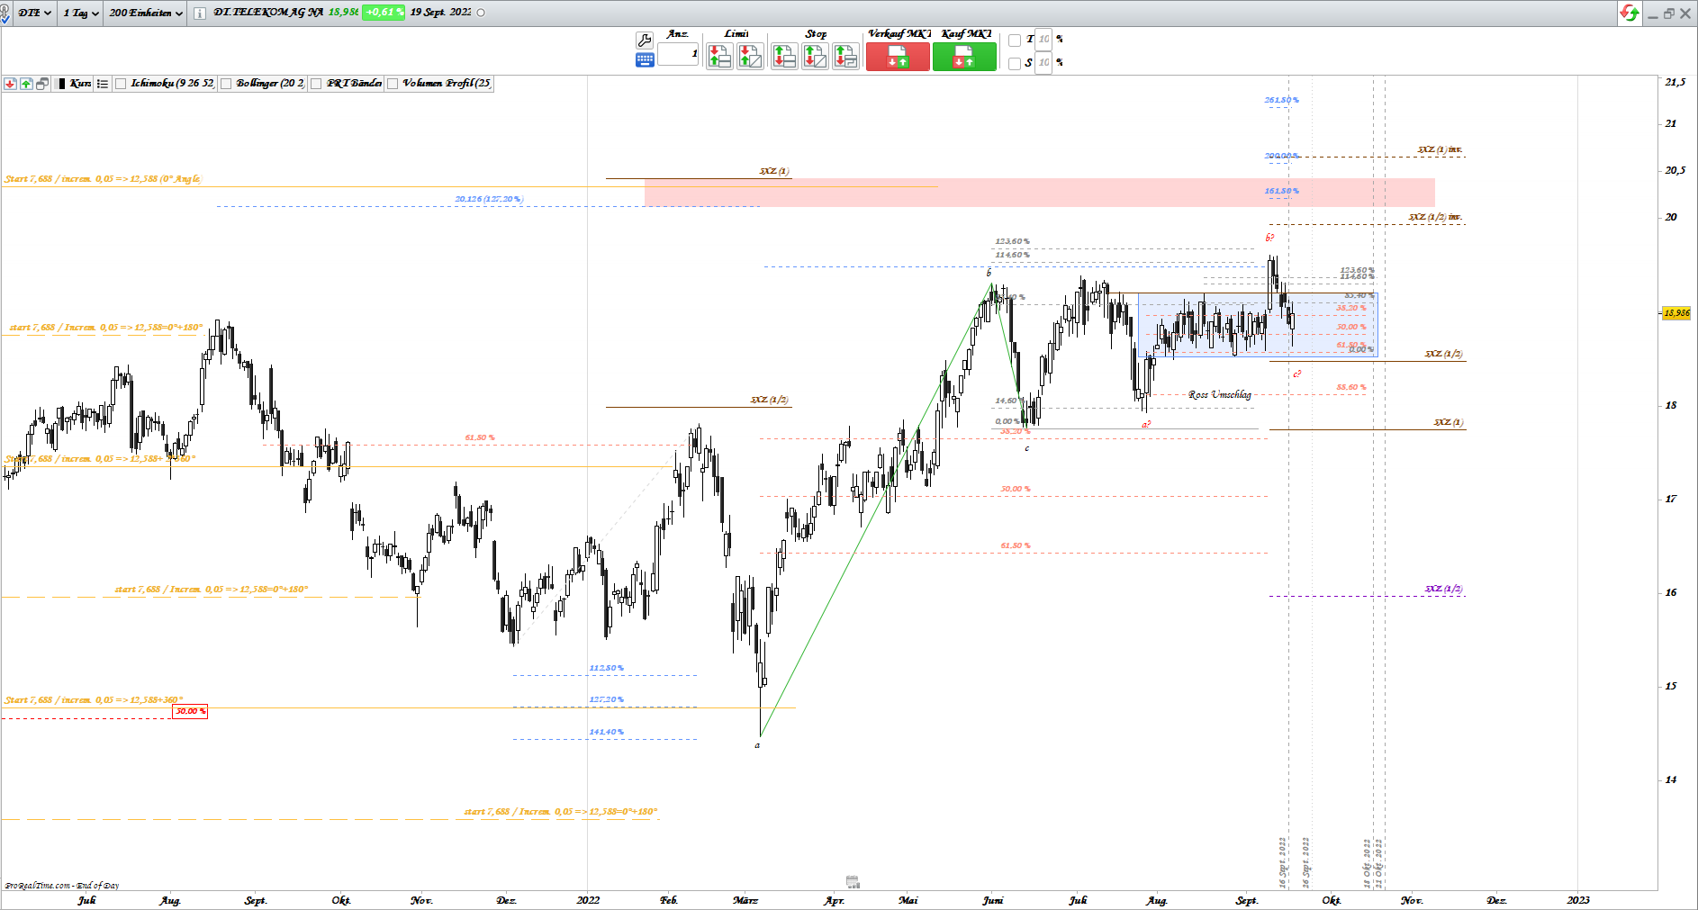Click the 112.80 % extension label
Viewport: 1698px width, 910px height.
(x=606, y=668)
